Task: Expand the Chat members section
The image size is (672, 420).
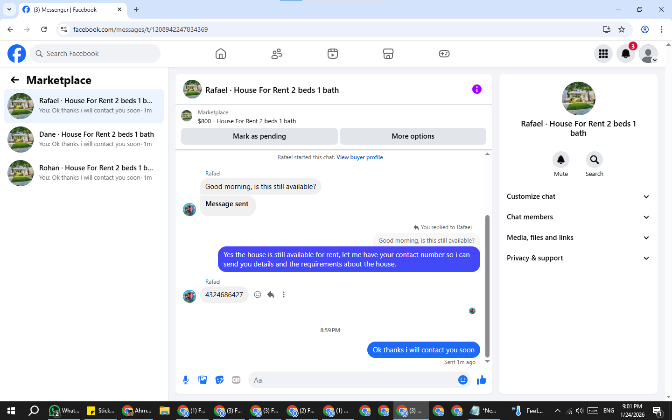Action: (578, 217)
